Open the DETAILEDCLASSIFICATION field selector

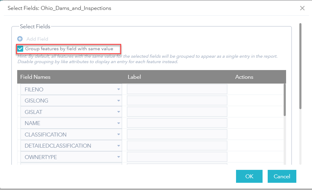(x=118, y=146)
